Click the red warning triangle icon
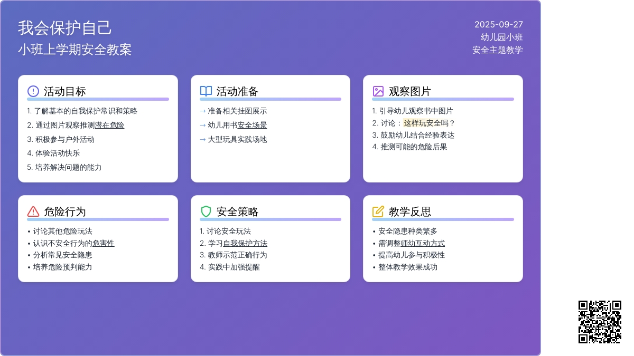The width and height of the screenshot is (634, 356). [33, 211]
